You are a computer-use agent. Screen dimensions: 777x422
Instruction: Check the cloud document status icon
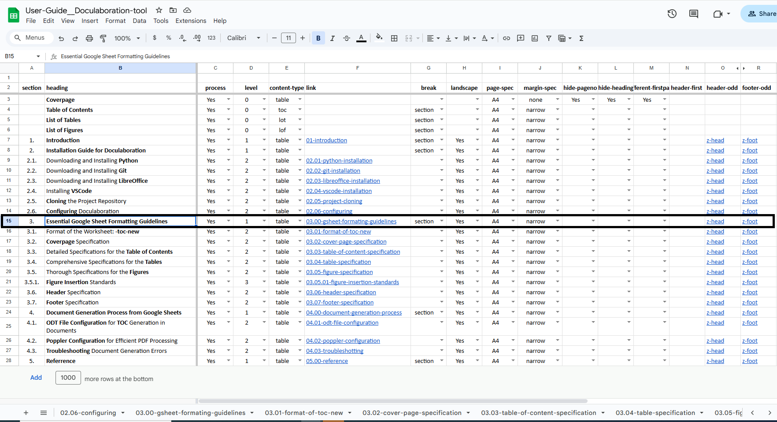coord(187,10)
